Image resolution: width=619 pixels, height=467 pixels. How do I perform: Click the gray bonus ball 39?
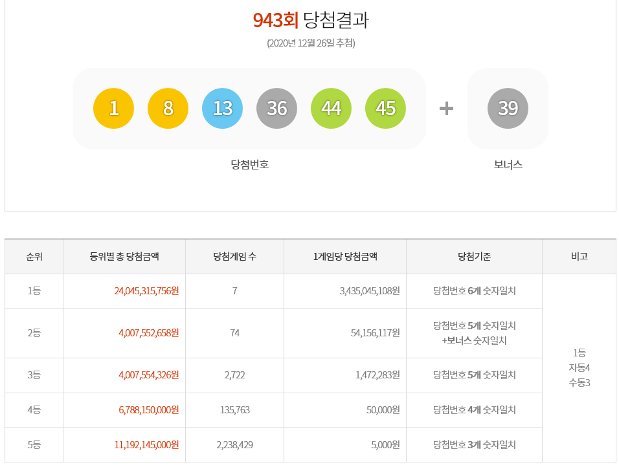coord(508,108)
